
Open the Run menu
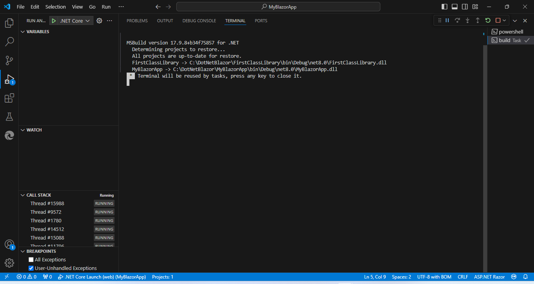pyautogui.click(x=106, y=7)
